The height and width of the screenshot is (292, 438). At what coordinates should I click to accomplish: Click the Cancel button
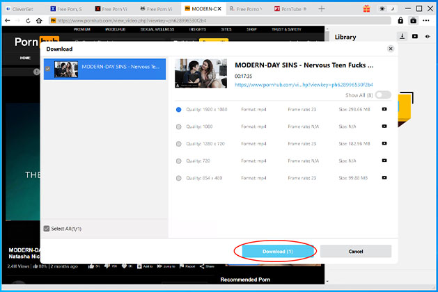tap(356, 251)
